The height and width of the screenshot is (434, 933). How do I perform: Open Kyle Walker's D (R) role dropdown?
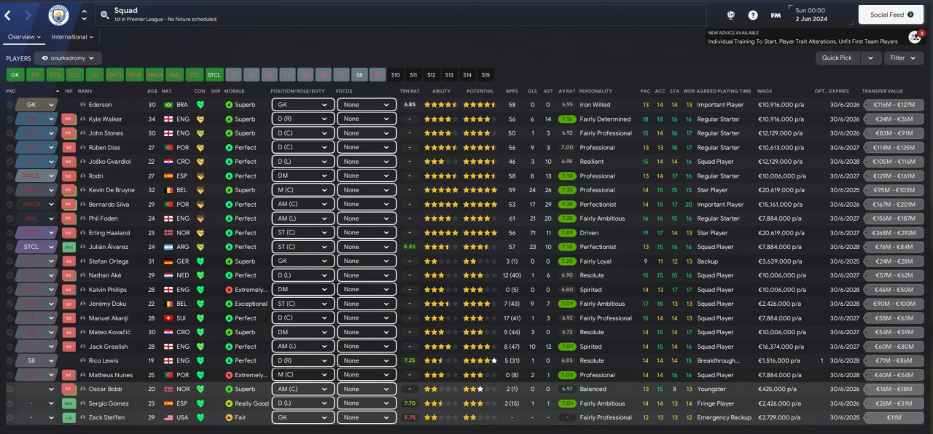(302, 119)
